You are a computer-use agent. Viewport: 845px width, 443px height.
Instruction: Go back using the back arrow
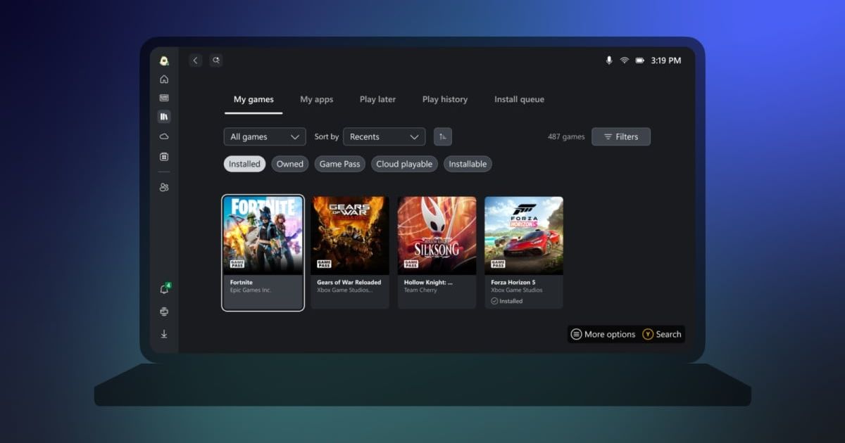point(195,60)
